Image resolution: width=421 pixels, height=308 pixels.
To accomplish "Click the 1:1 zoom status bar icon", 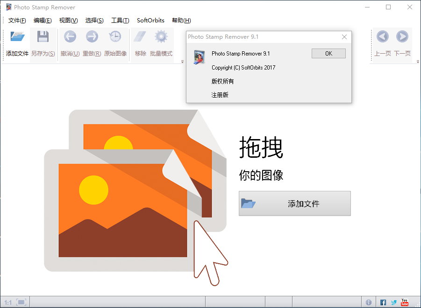I will pos(8,303).
